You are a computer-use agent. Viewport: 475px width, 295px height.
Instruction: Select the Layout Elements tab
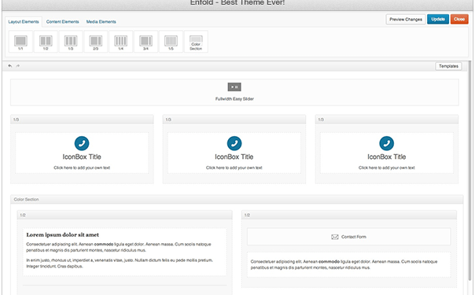[x=24, y=21]
